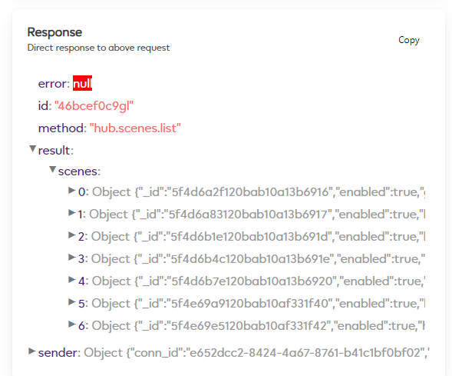Image resolution: width=452 pixels, height=376 pixels.
Task: Expand scene object 3
Action: 72,258
